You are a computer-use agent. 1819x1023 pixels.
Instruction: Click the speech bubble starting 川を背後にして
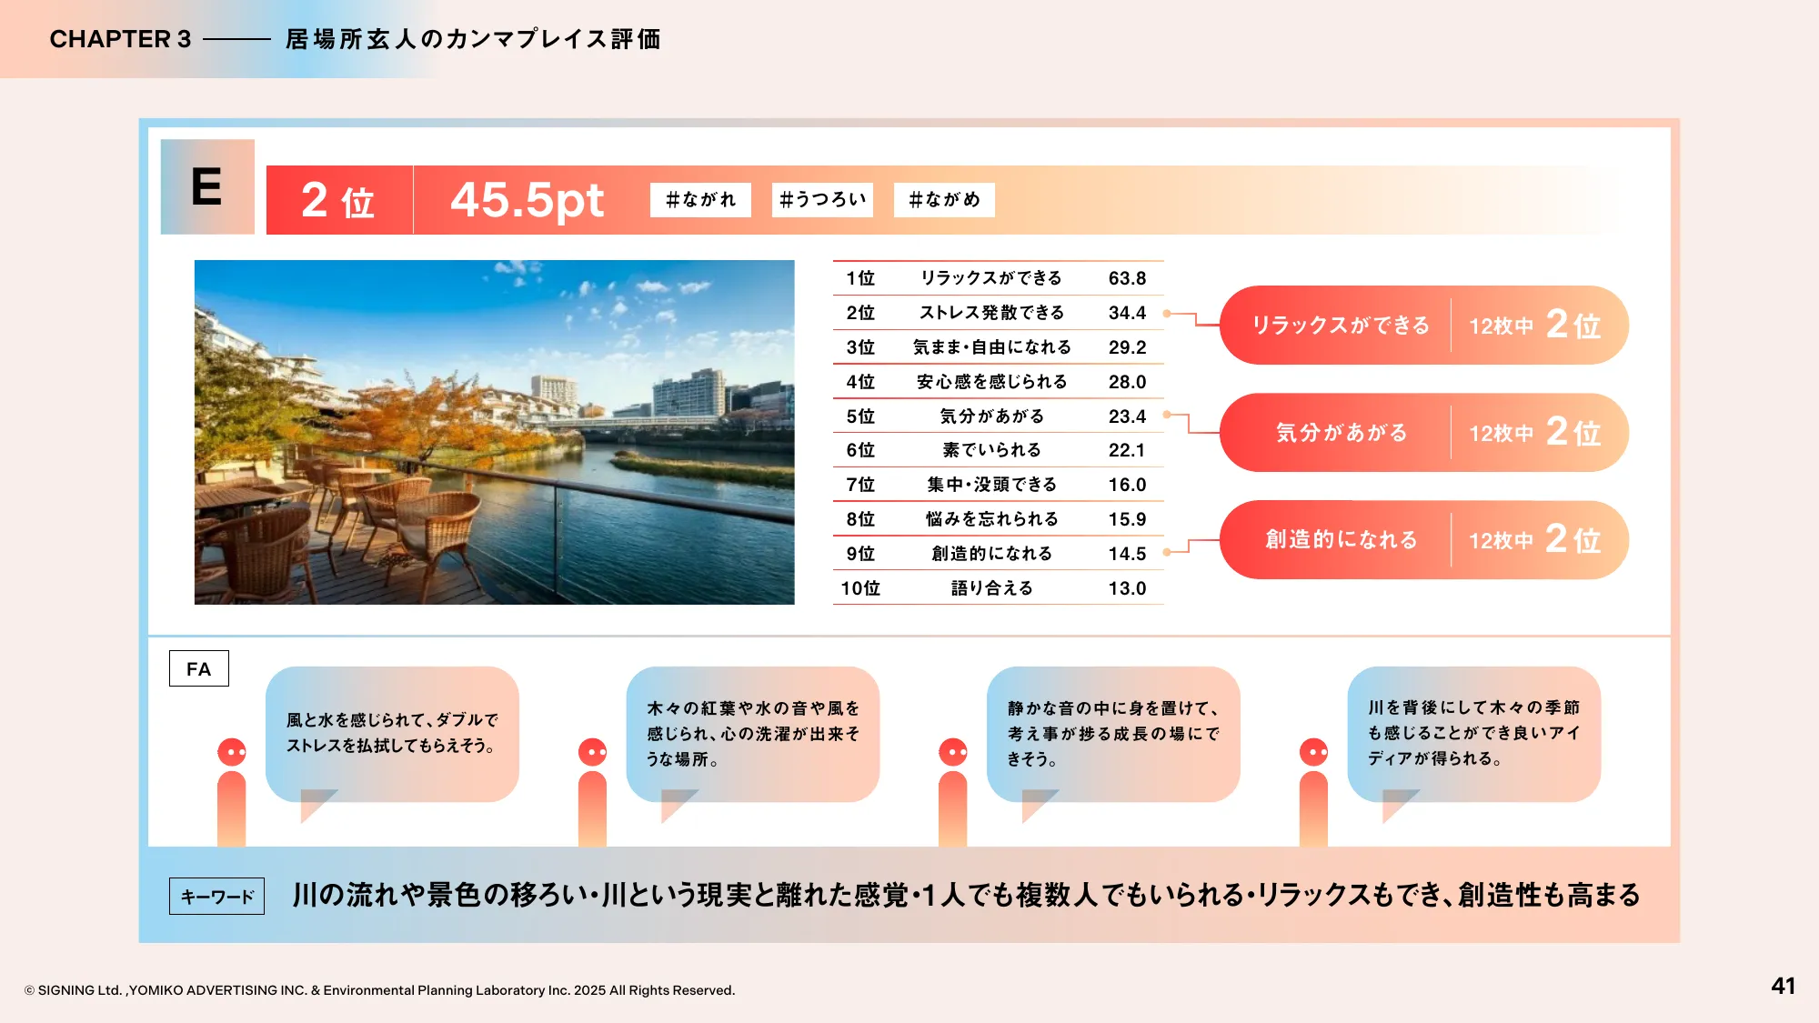coord(1473,733)
